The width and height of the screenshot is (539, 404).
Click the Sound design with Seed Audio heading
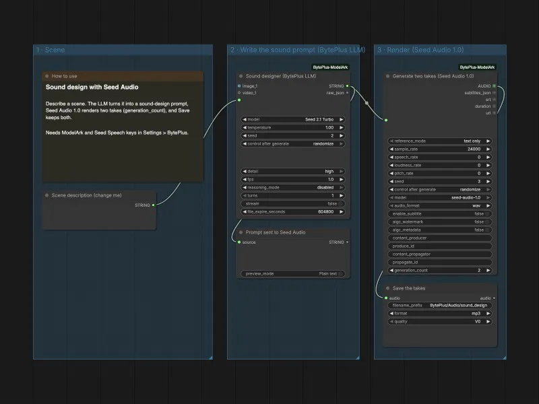point(92,88)
